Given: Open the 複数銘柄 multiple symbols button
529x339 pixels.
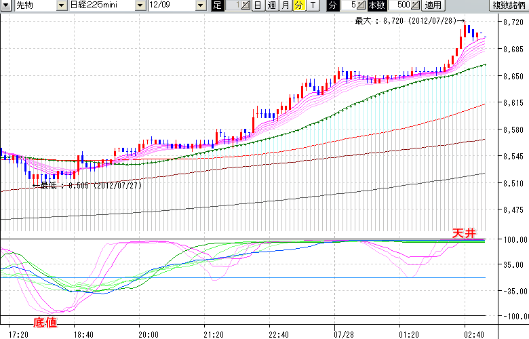Looking at the screenshot, I should 509,5.
